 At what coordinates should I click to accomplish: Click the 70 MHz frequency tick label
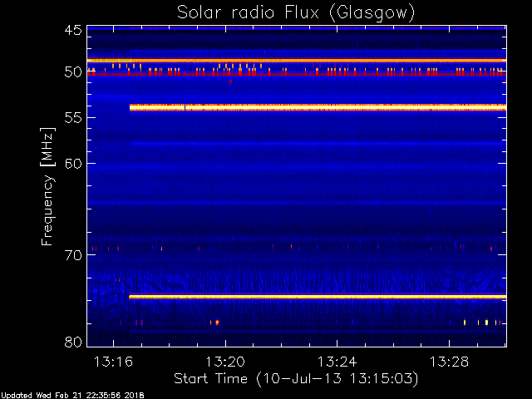pyautogui.click(x=72, y=255)
